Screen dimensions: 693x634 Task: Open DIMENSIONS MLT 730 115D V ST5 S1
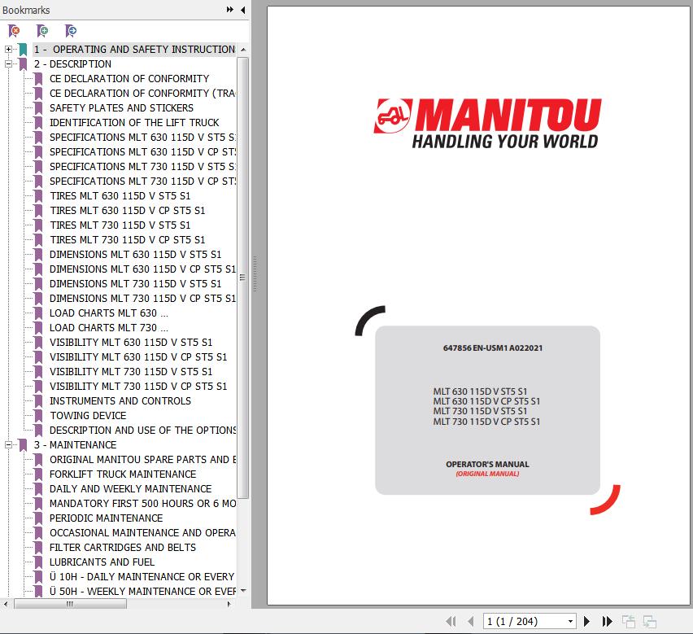tap(135, 283)
